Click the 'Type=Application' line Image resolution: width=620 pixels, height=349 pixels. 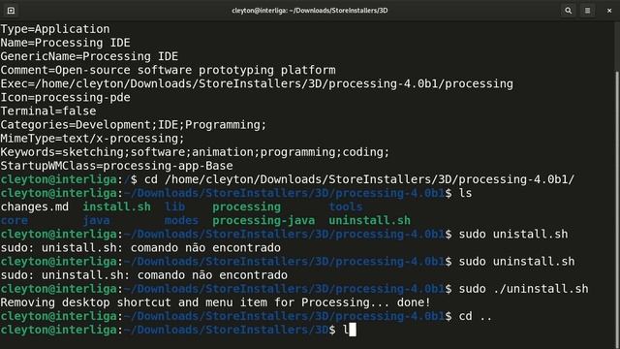pos(55,29)
